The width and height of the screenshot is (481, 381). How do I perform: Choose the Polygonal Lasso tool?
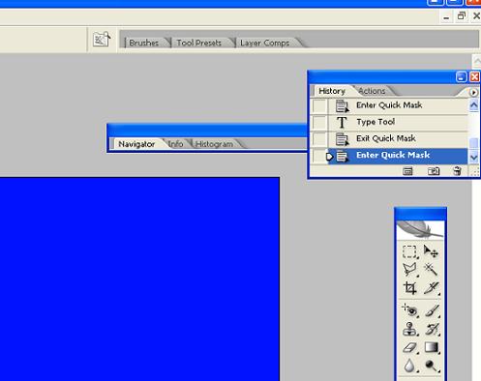409,269
